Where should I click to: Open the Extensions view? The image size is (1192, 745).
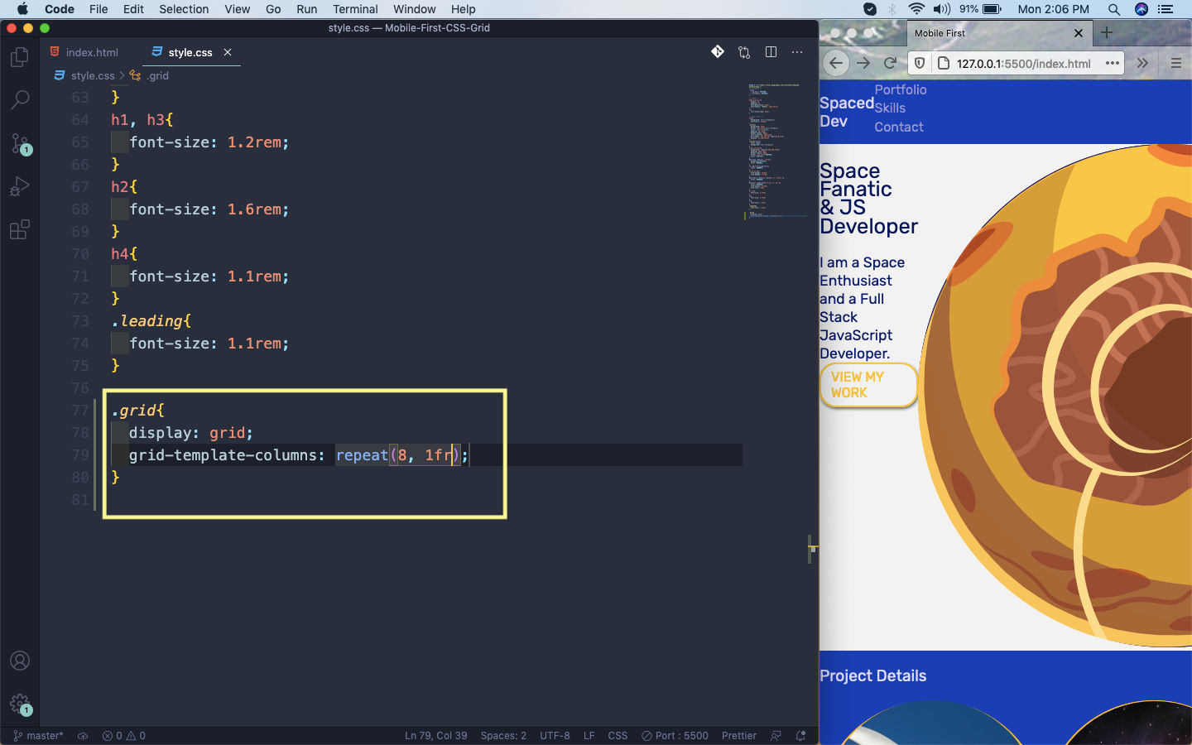pos(20,229)
